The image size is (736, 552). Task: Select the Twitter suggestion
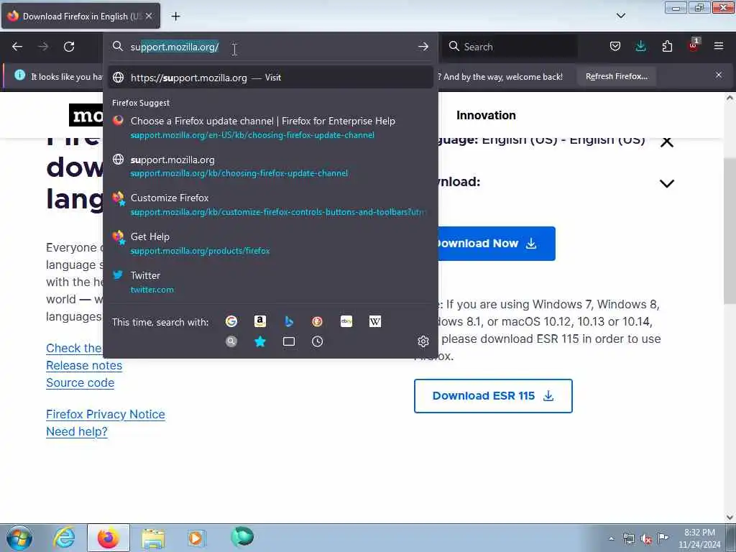tap(270, 282)
